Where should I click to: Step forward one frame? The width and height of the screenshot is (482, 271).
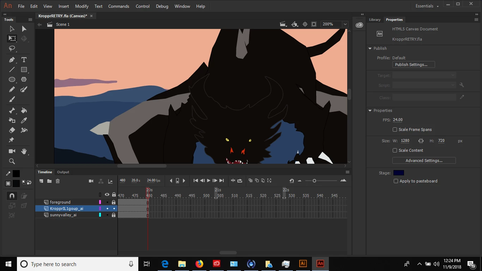click(215, 181)
